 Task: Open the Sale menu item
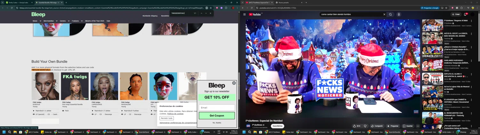pos(108,21)
